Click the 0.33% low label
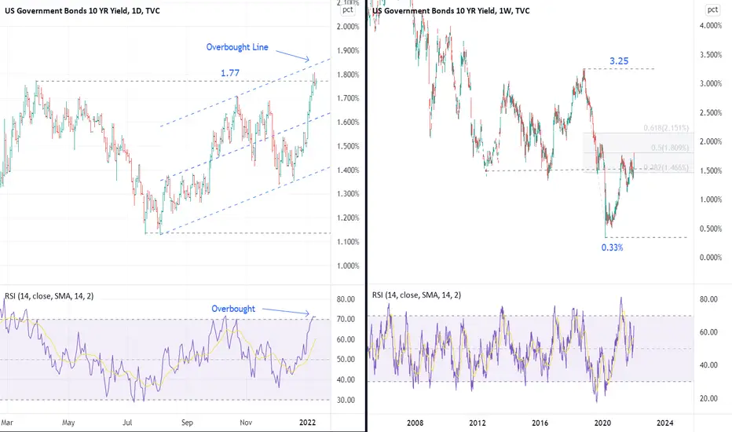Viewport: 732px width, 432px height. coord(612,247)
